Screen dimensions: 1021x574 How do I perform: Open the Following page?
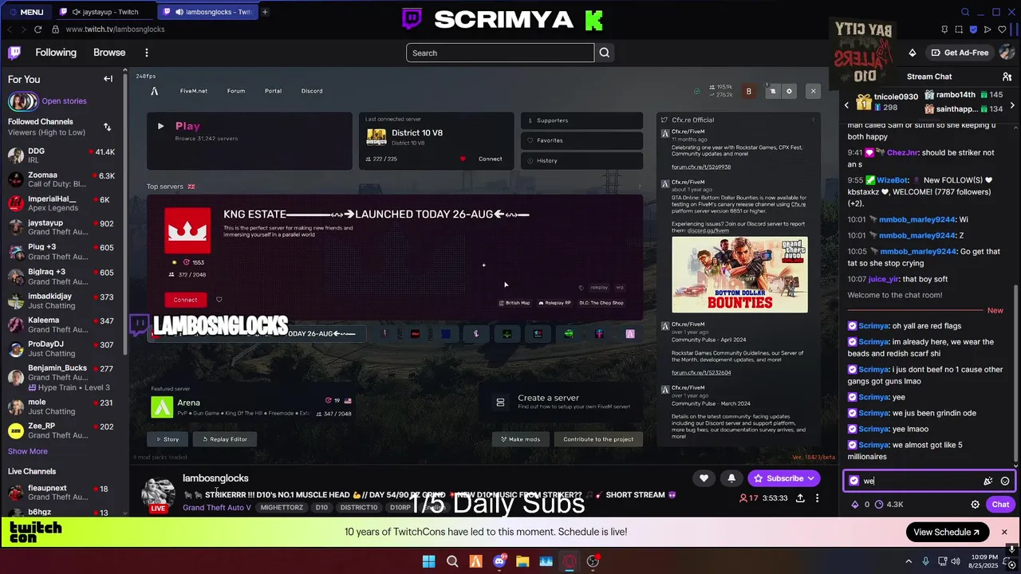(x=56, y=53)
